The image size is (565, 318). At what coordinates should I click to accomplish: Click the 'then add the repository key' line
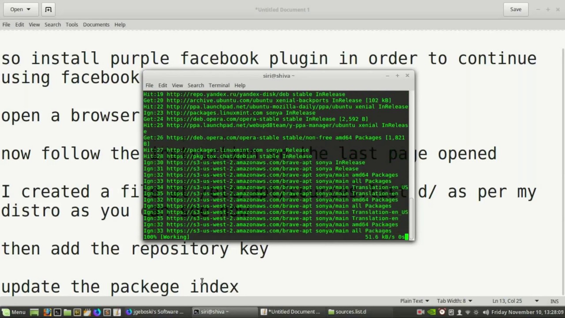[x=135, y=249]
